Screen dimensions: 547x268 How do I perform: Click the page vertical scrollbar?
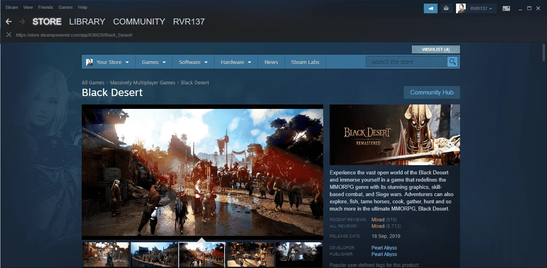(544, 53)
